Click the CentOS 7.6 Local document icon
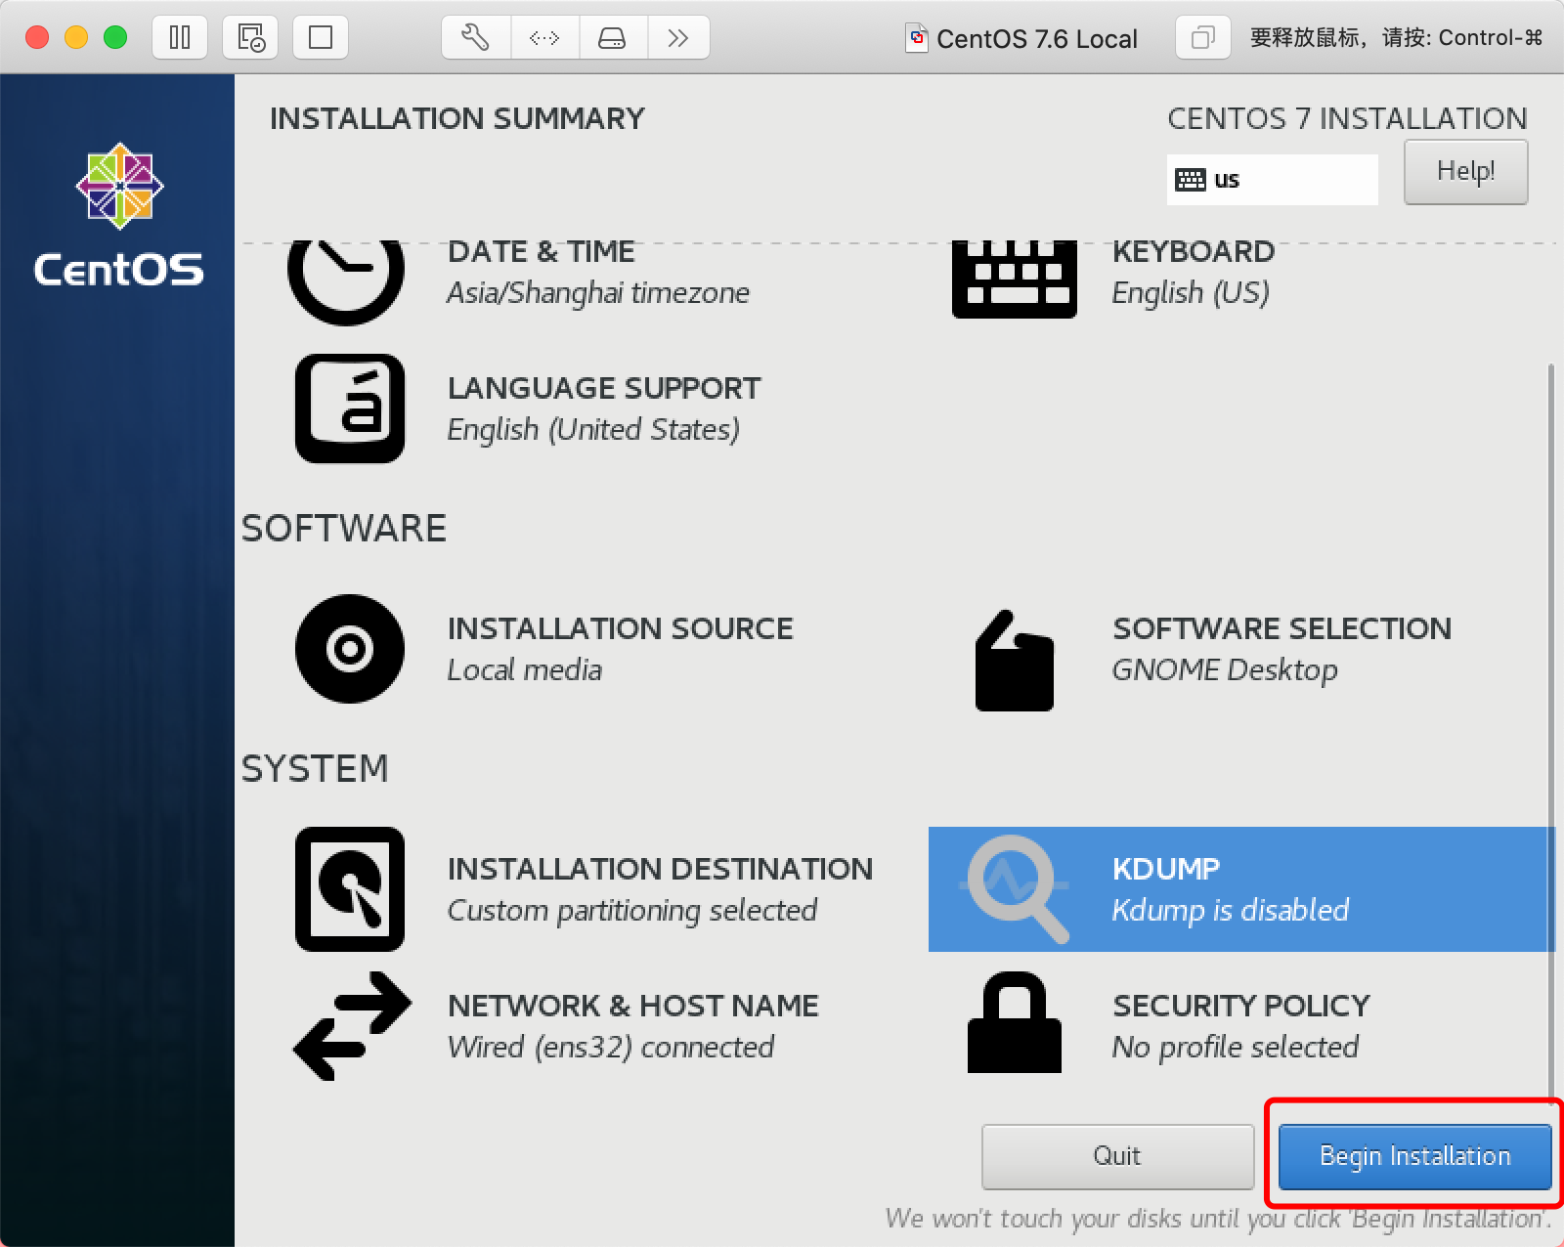Viewport: 1564px width, 1247px height. [917, 38]
